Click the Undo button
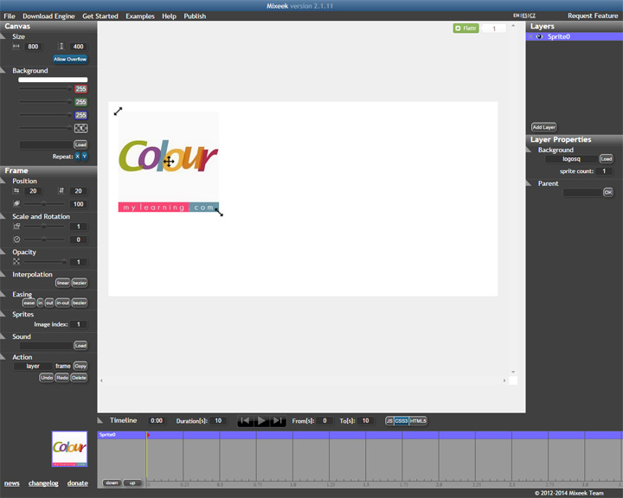Screen dimensions: 623x498 [47, 378]
